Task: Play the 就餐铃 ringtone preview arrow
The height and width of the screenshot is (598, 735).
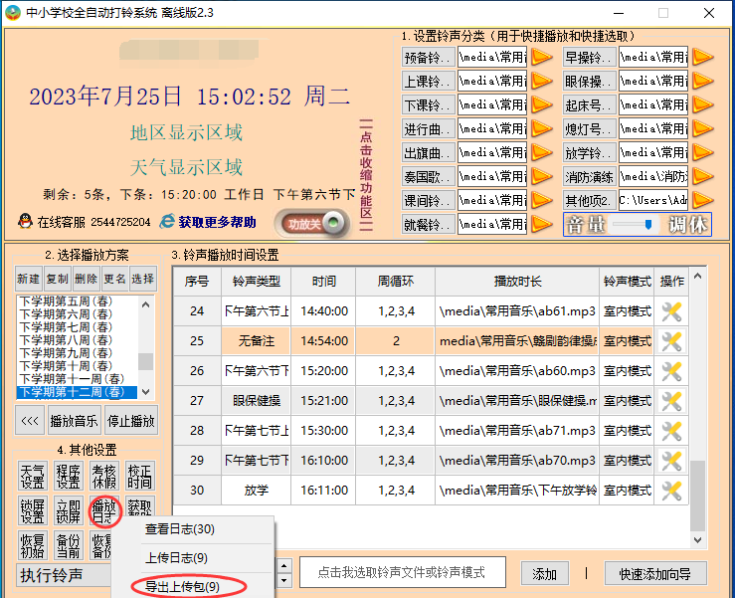Action: pos(541,225)
